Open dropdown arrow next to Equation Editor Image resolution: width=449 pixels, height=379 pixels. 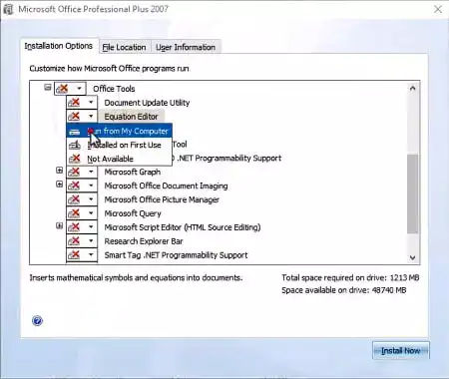[91, 117]
